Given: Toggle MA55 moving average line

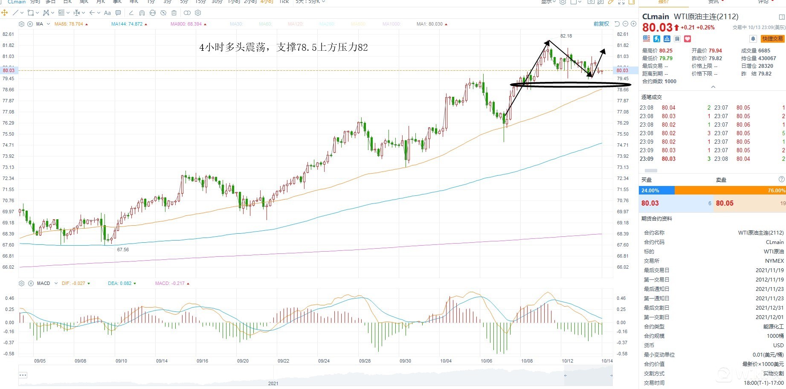Looking at the screenshot, I should click(x=69, y=24).
